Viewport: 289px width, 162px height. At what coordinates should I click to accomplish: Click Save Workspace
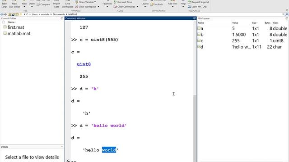tap(67, 4)
